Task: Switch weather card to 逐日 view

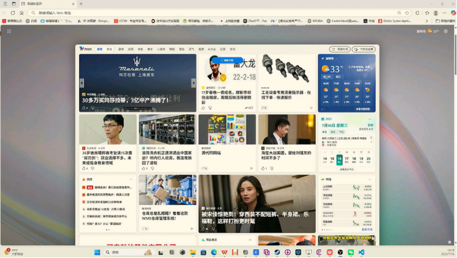Action: (x=338, y=77)
